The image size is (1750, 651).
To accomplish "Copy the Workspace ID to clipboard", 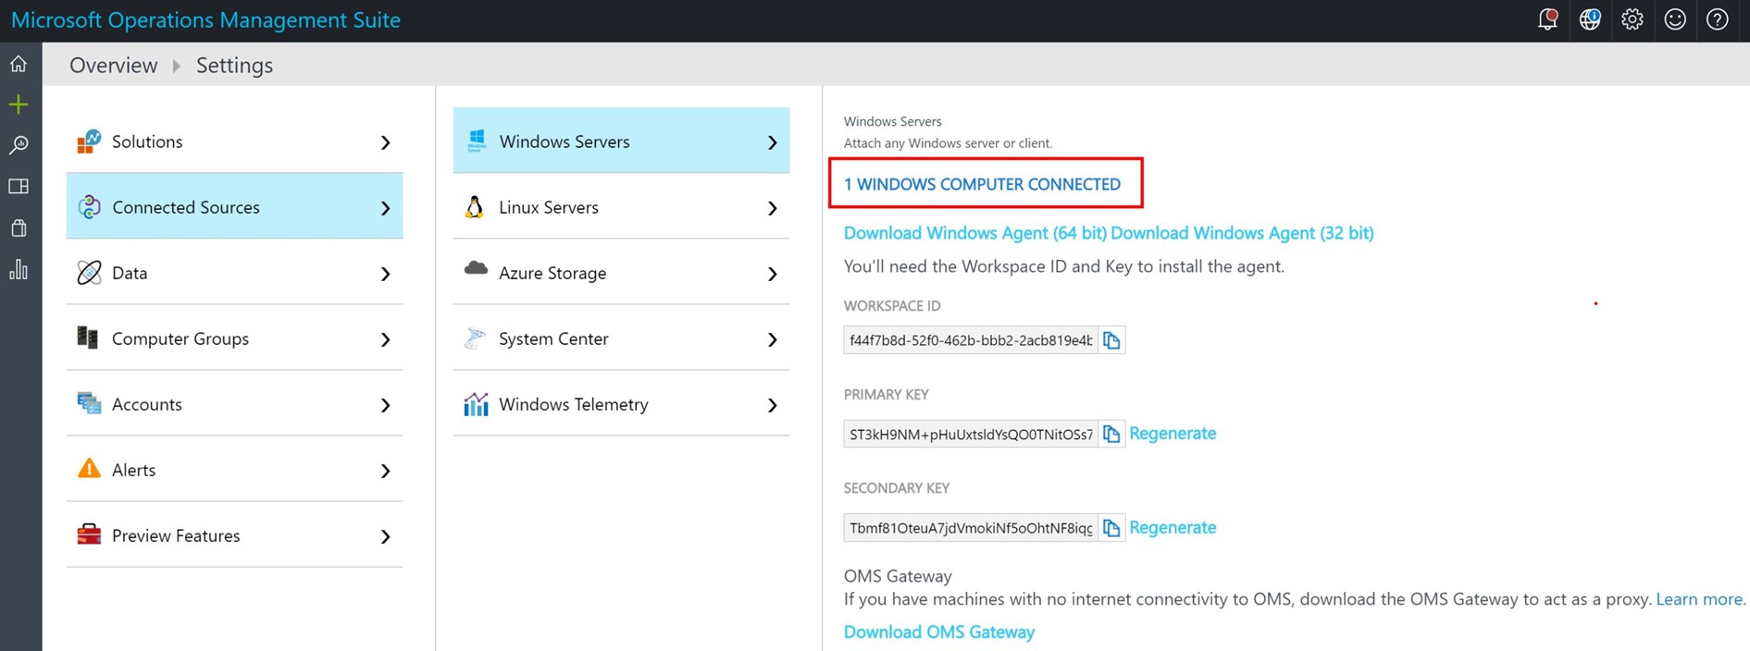I will click(x=1111, y=340).
